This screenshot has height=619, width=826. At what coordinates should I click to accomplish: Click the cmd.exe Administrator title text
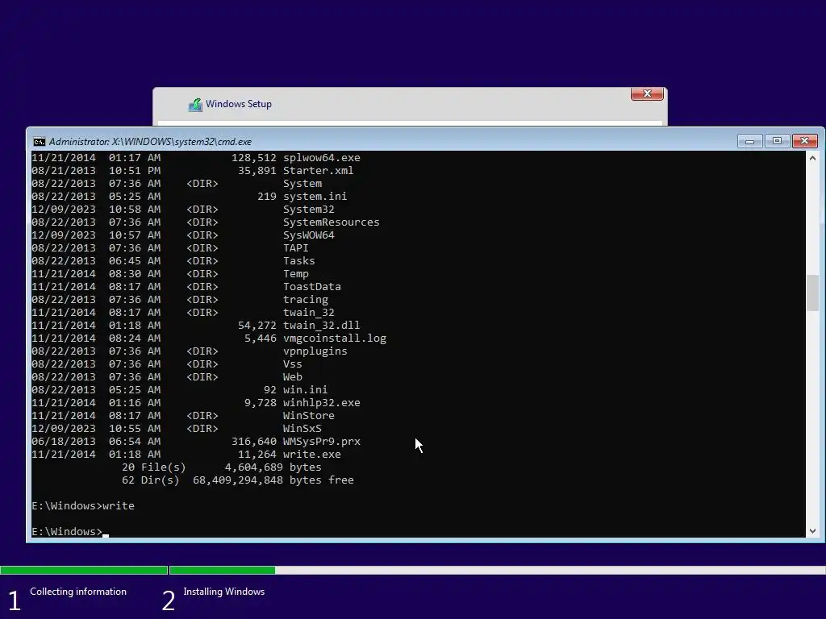(150, 142)
